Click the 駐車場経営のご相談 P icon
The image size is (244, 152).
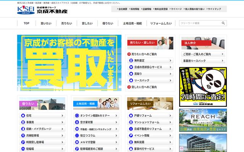tap(77, 149)
